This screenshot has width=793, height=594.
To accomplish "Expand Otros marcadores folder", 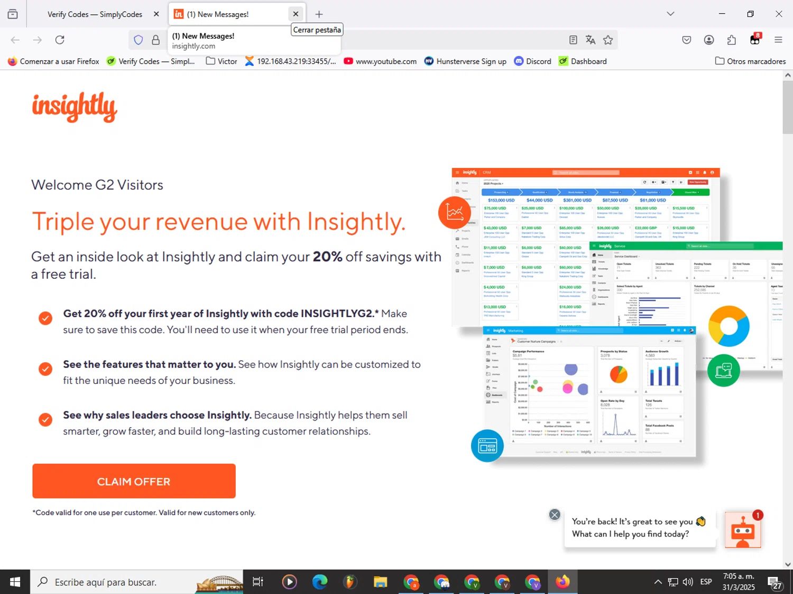I will 750,61.
